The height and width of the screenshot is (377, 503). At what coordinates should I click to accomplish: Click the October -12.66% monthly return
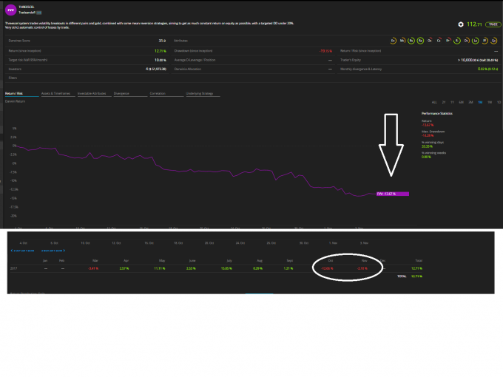click(327, 268)
